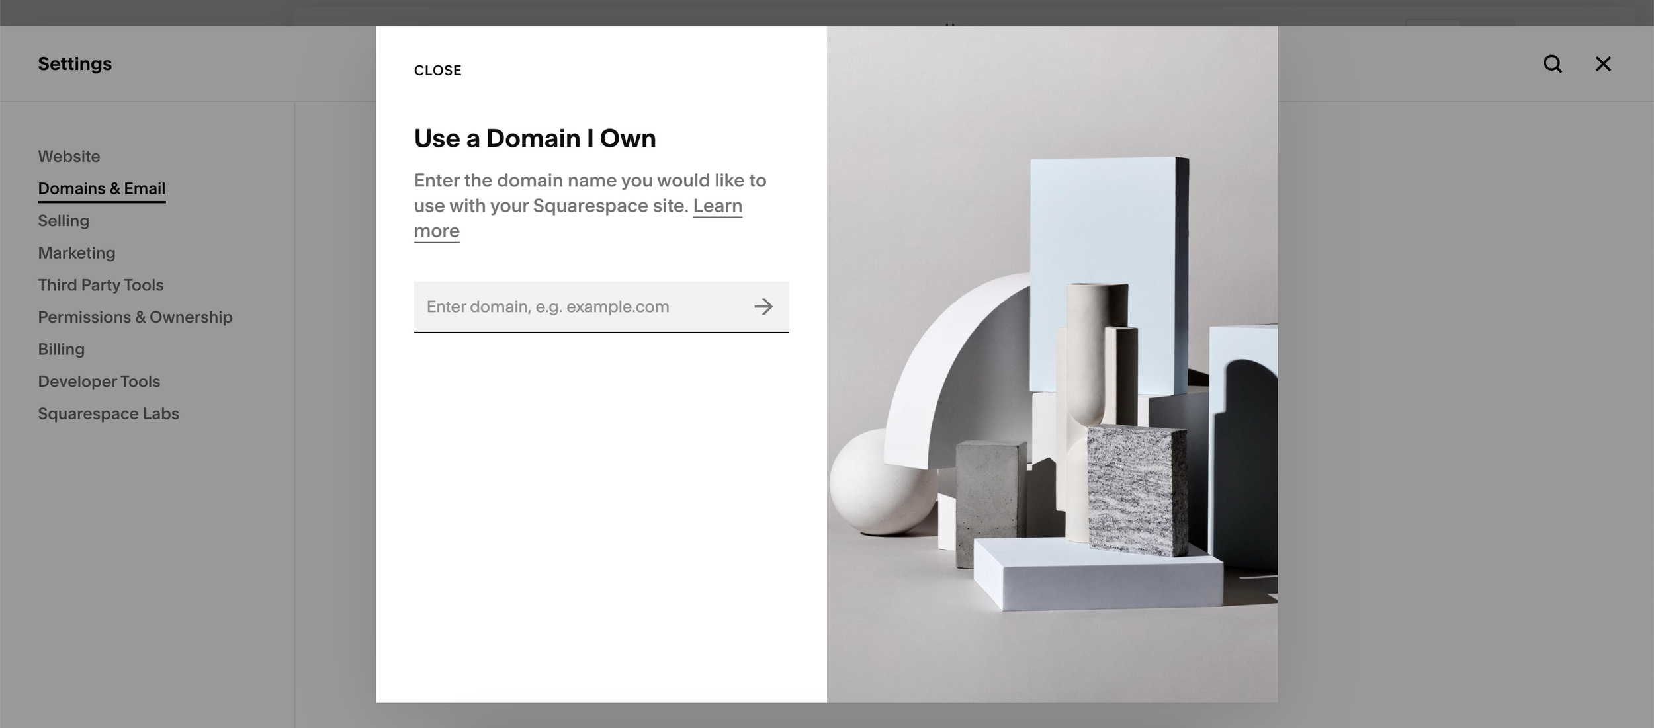Open Squarespace Labs settings
1654x728 pixels.
(x=109, y=414)
